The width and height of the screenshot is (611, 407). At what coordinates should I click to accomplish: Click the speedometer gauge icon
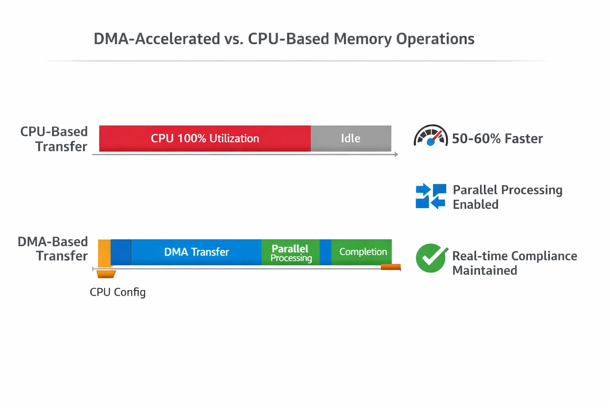[x=431, y=136]
